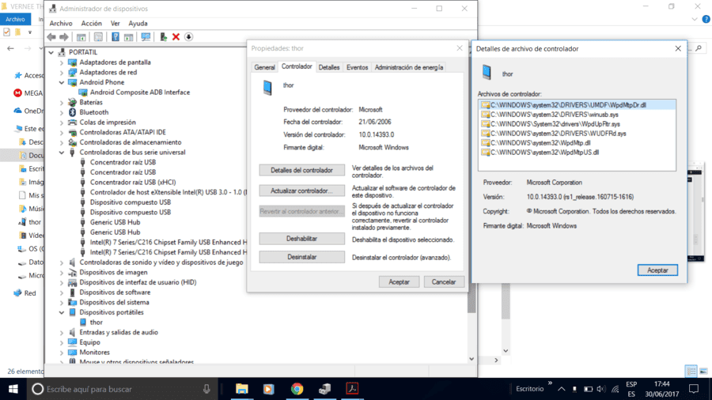
Task: Click Aceptar in the thor properties dialog
Action: pyautogui.click(x=400, y=281)
